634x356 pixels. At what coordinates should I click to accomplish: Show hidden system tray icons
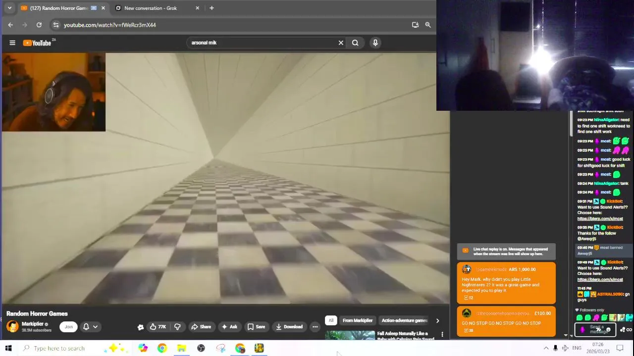[x=546, y=348]
